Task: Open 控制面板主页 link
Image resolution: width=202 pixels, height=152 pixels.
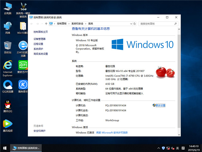Action: pos(41,32)
